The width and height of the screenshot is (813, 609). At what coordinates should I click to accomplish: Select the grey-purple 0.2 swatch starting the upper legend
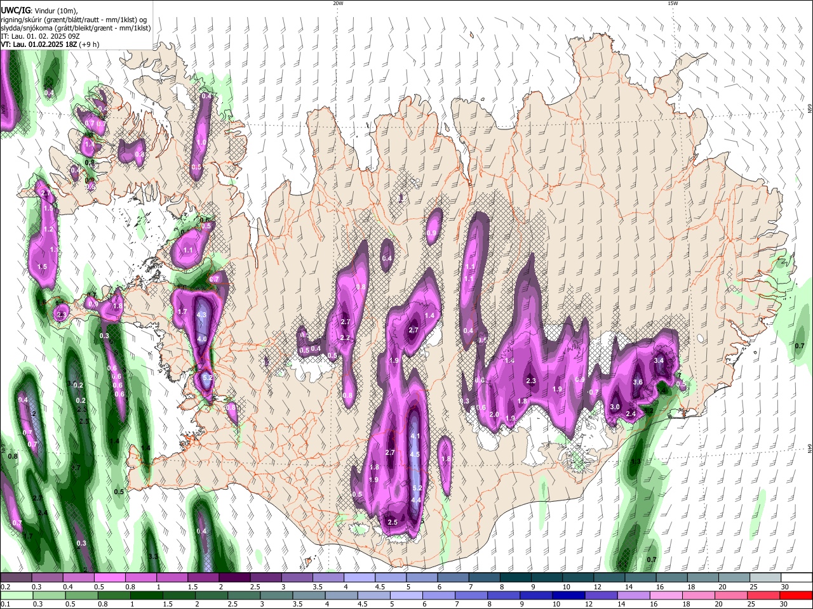(16, 578)
